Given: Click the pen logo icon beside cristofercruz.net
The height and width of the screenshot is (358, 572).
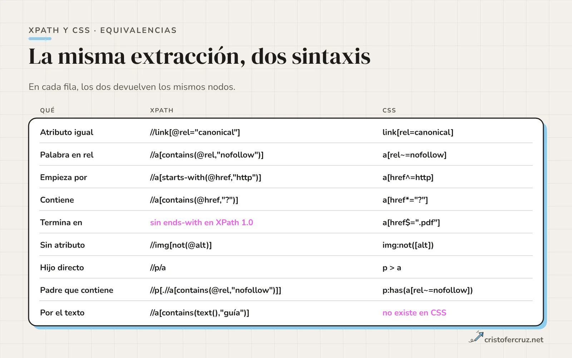Looking at the screenshot, I should tap(476, 337).
